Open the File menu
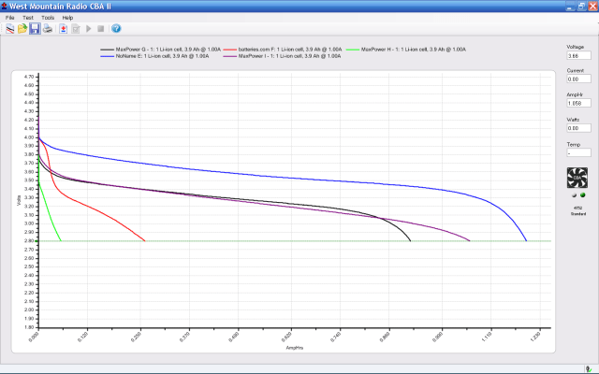Viewport: 599px width, 374px height. (x=10, y=18)
